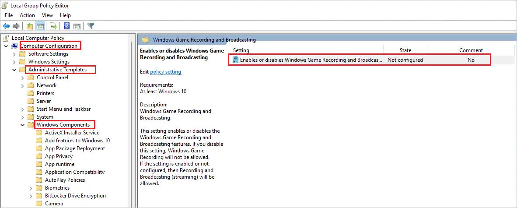Click the Up one level folder icon
517x208 pixels.
30,26
